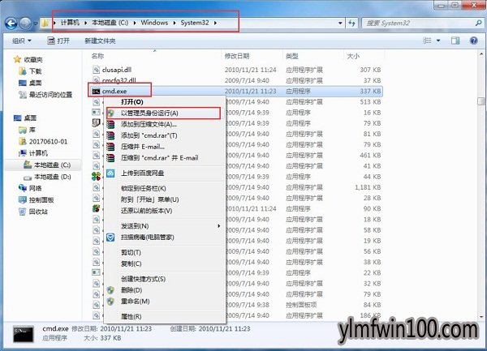Go forward with the Forward arrow button
The image size is (487, 351).
pyautogui.click(x=25, y=24)
